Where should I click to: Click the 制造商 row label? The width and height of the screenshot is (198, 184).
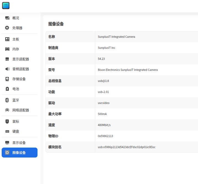pyautogui.click(x=53, y=48)
